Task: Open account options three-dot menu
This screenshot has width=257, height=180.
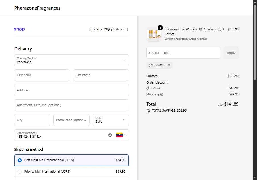Action: [127, 29]
